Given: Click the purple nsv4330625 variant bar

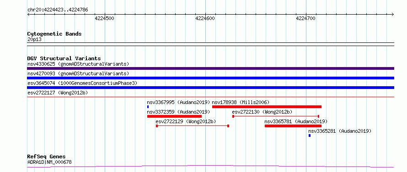Looking at the screenshot, I should pos(210,68).
